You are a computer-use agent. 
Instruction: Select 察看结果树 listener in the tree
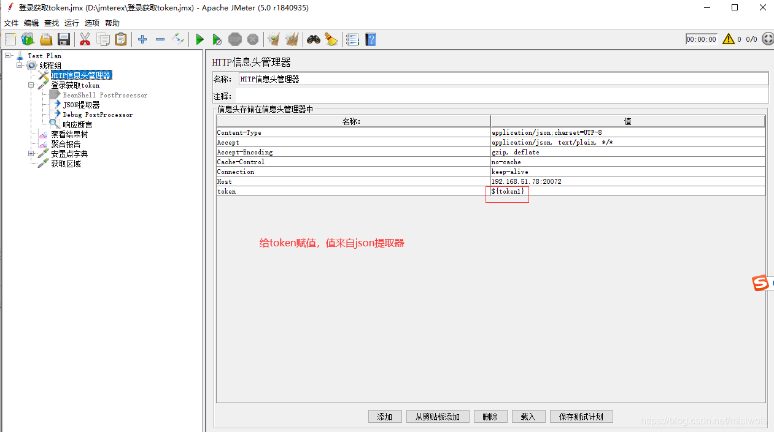click(x=69, y=134)
